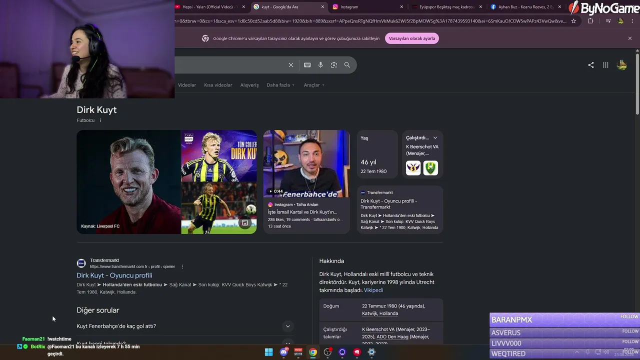The height and width of the screenshot is (360, 640).
Task: Submit search with the magnifier icon
Action: tap(347, 65)
